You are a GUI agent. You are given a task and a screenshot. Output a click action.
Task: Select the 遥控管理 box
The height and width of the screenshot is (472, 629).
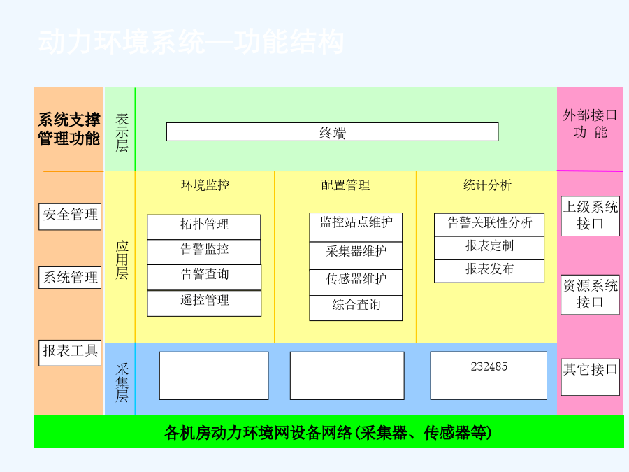204,303
